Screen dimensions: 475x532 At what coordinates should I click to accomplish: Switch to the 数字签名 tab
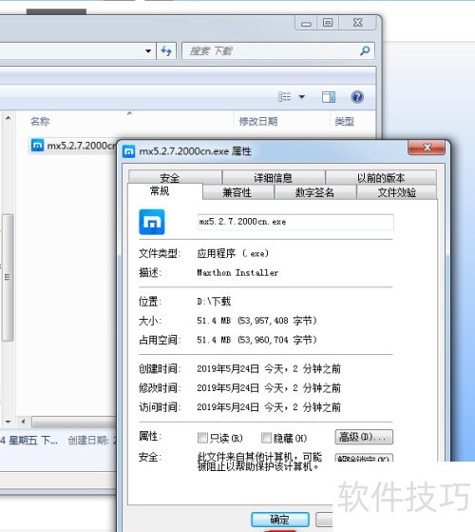(315, 192)
